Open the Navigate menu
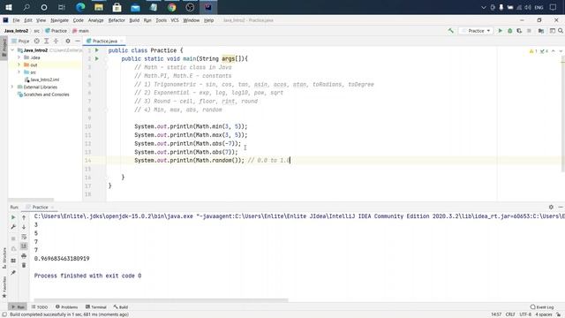This screenshot has height=318, width=565. 59,20
